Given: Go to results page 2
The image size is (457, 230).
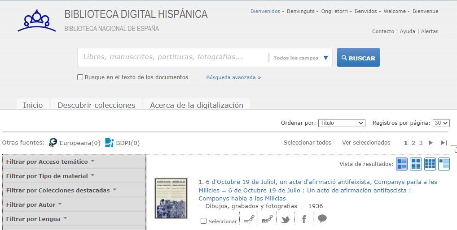Looking at the screenshot, I should point(413,143).
